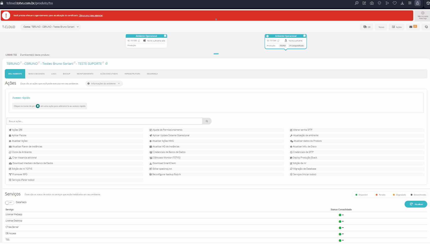Click the support headset icon
This screenshot has height=244, width=430.
426,27
